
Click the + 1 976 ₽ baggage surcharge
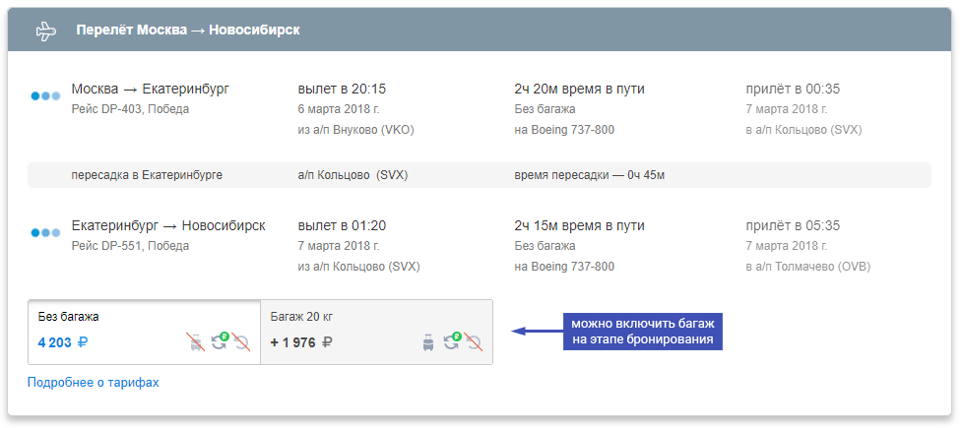point(301,342)
